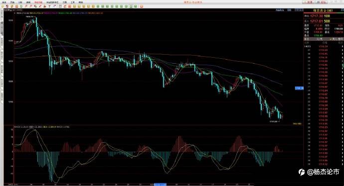The height and width of the screenshot is (186, 344).
Task: Click the blue price tag on the chart's right axis
Action: point(299,88)
